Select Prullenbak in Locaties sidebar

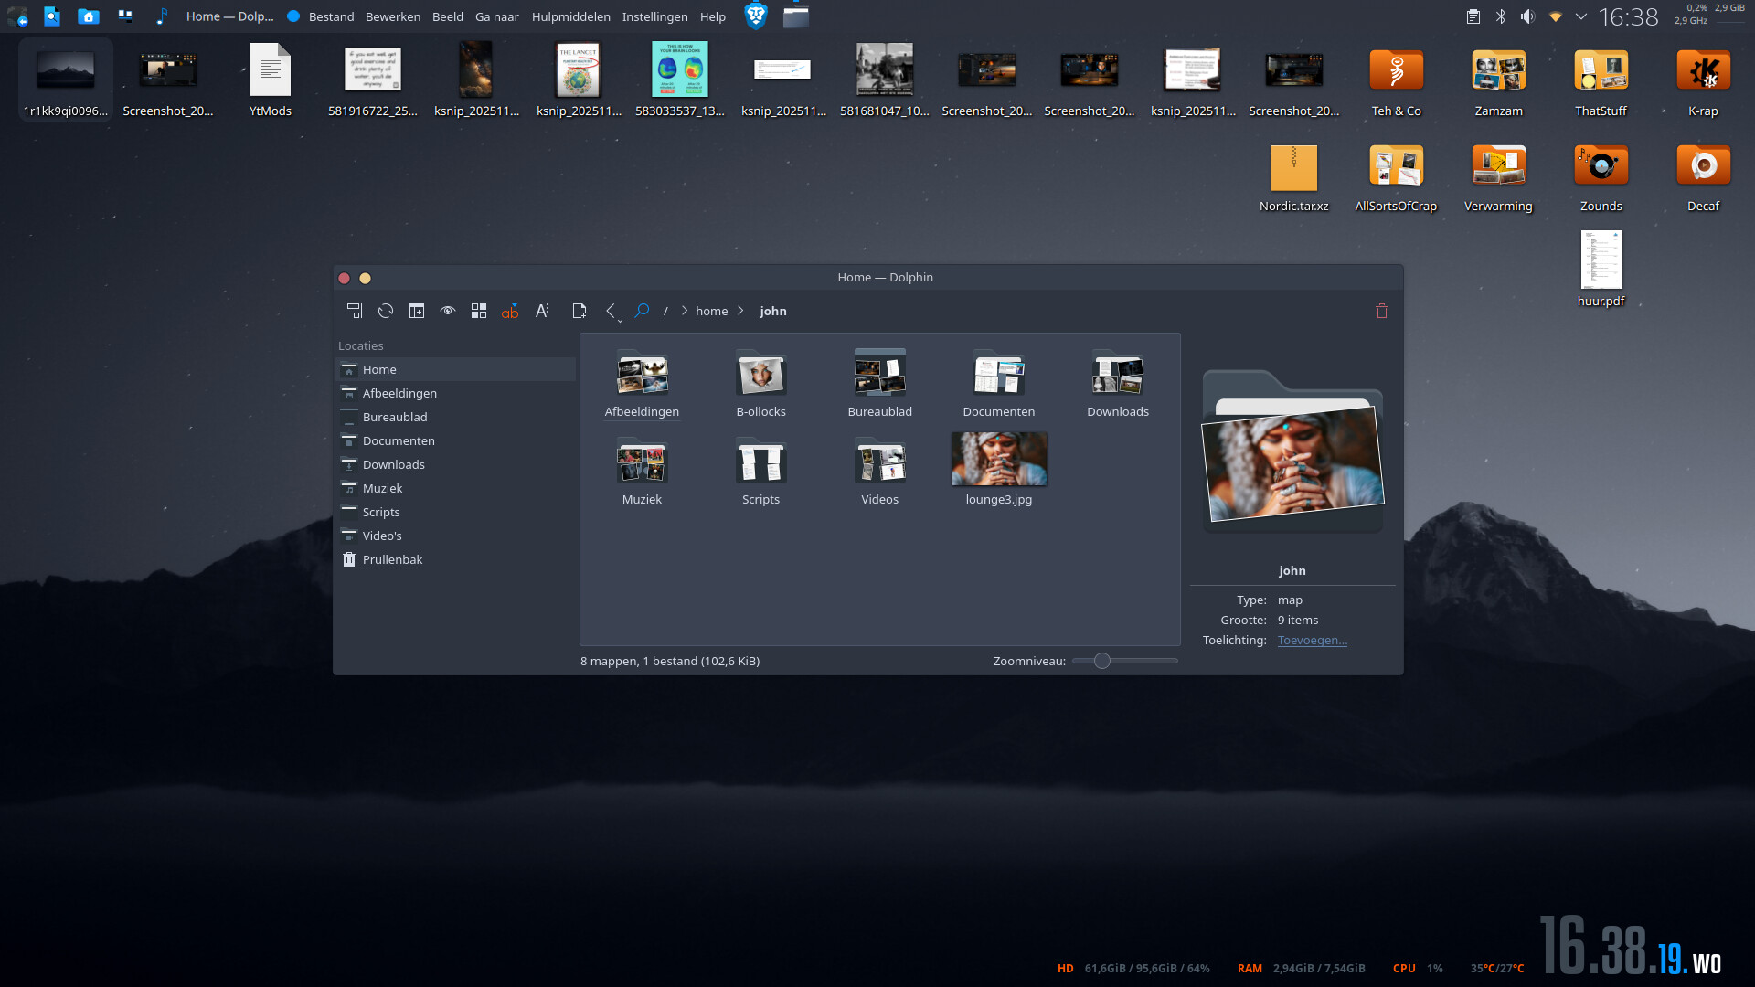point(392,559)
